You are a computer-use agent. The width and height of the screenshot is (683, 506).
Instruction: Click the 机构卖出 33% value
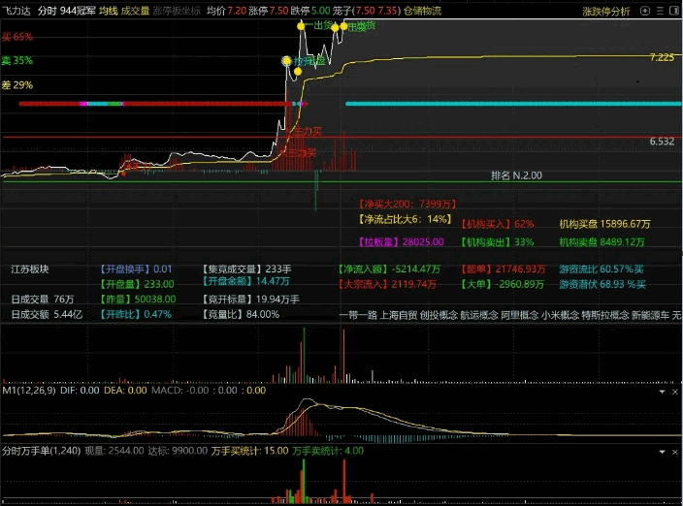[x=497, y=241]
